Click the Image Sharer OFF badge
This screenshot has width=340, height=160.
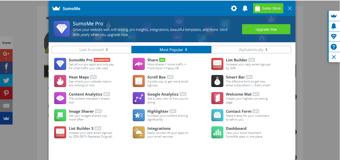click(x=98, y=111)
